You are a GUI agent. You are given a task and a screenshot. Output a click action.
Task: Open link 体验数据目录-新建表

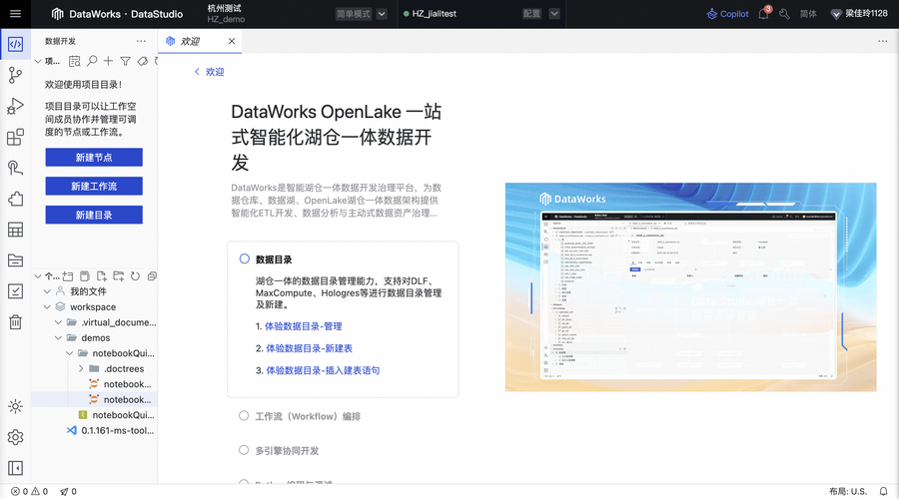(x=309, y=348)
